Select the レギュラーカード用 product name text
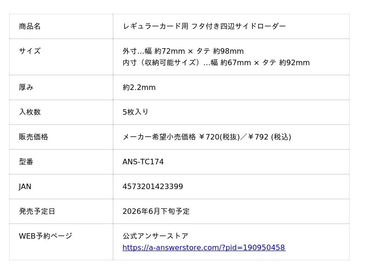Image resolution: width=367 pixels, height=274 pixels. (204, 26)
